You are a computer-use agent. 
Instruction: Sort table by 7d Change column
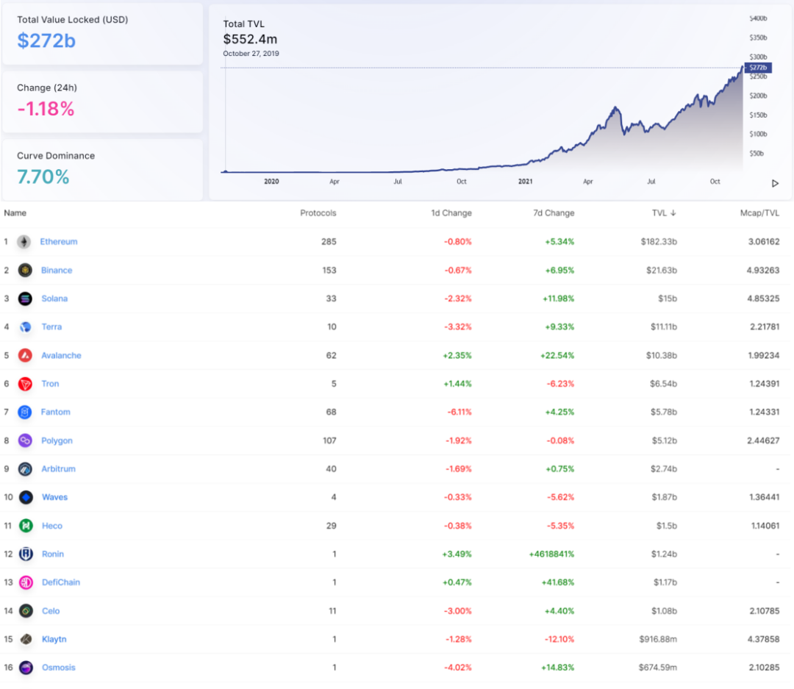[554, 213]
